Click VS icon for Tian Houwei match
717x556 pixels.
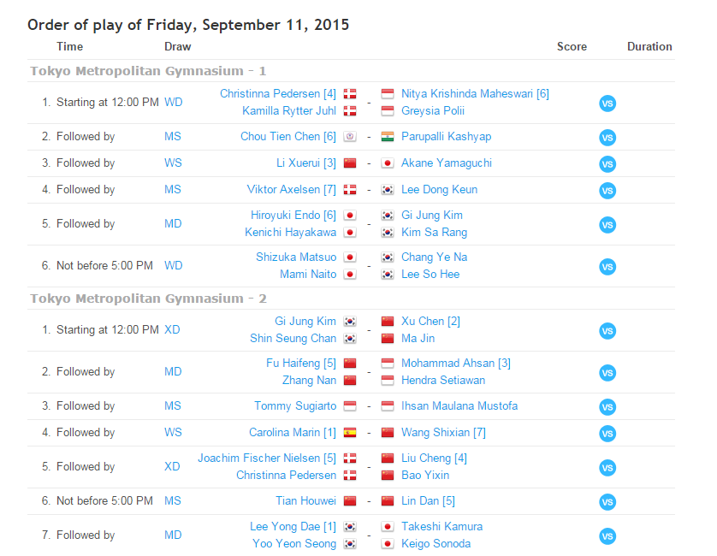[607, 502]
